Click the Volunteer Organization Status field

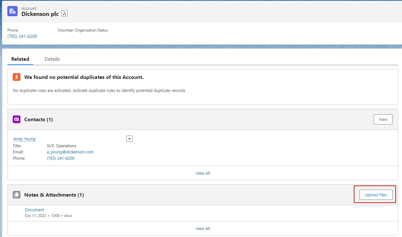click(x=83, y=30)
